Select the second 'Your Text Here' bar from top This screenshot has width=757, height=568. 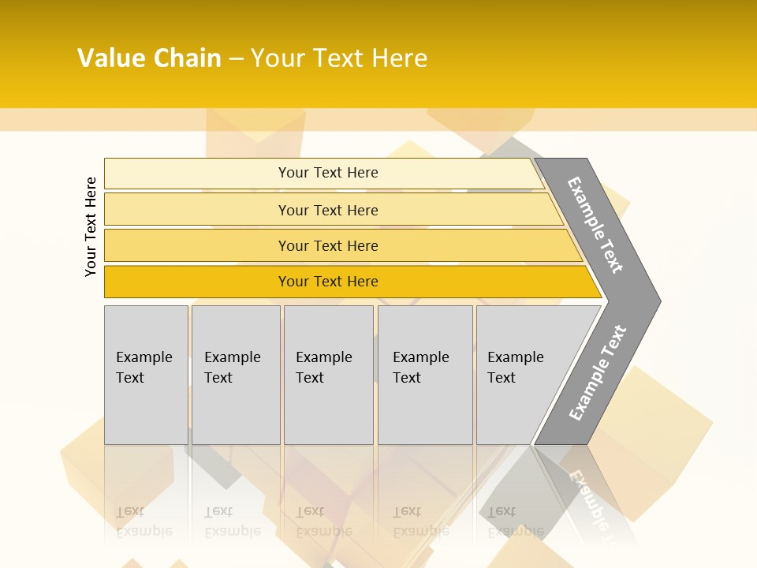(x=328, y=210)
